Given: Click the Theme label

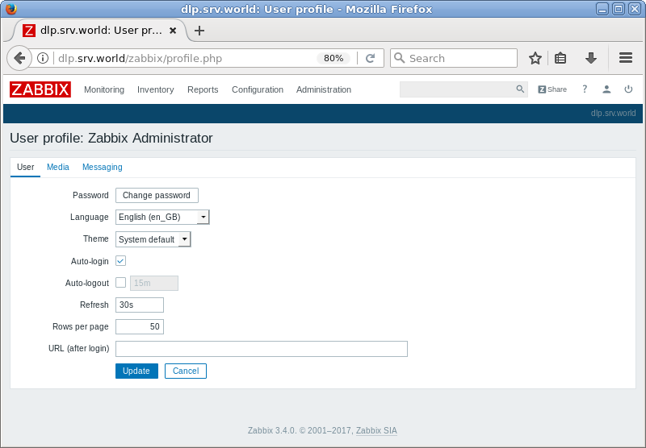Looking at the screenshot, I should click(x=96, y=239).
